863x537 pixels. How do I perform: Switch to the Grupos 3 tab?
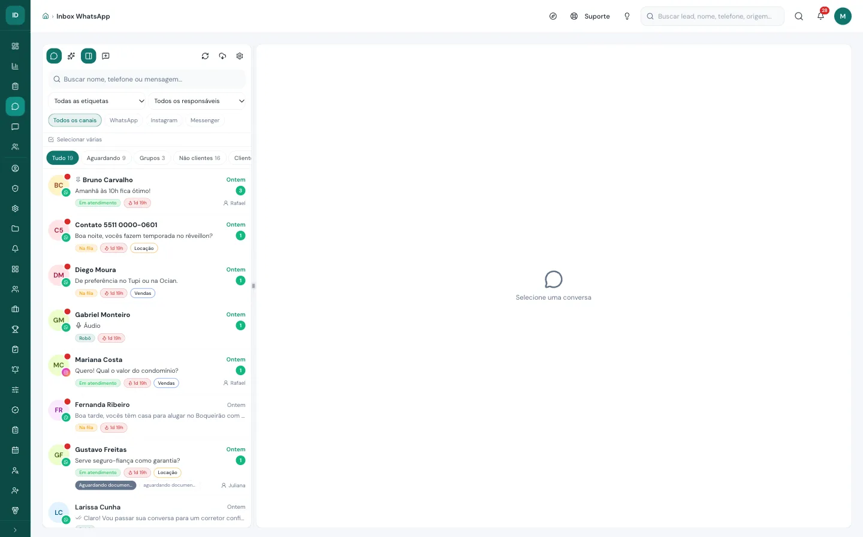(152, 158)
